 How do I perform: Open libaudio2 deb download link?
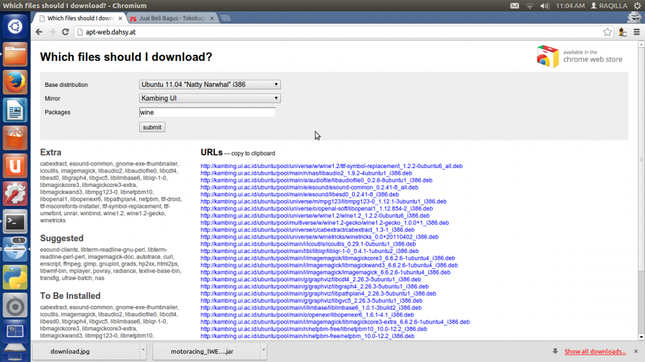pos(307,173)
